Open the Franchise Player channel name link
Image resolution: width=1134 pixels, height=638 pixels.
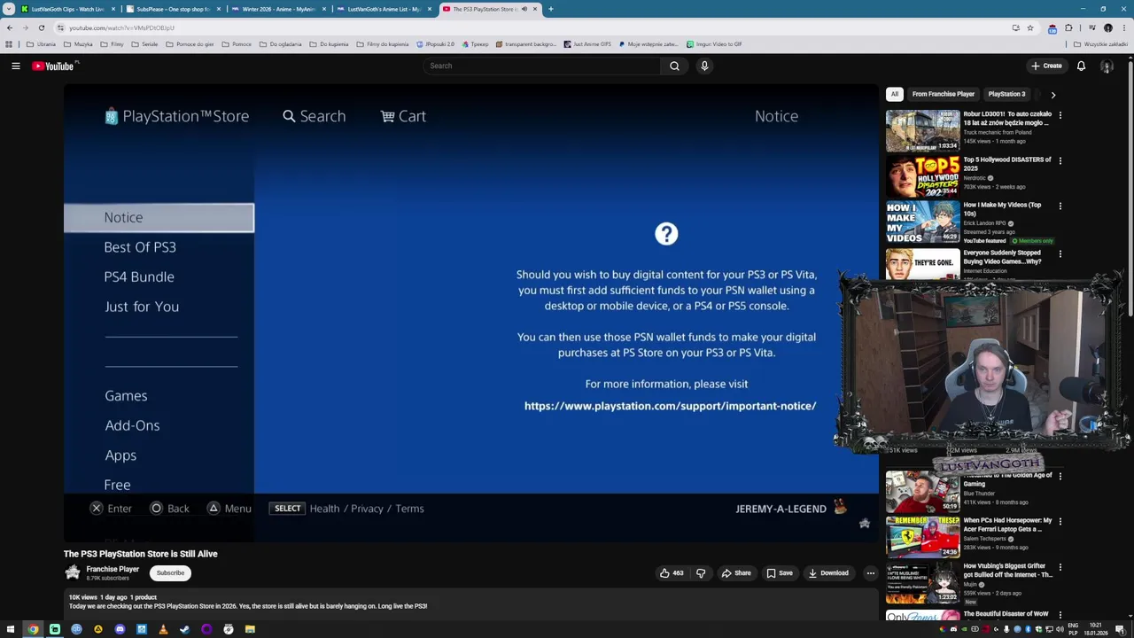point(113,569)
